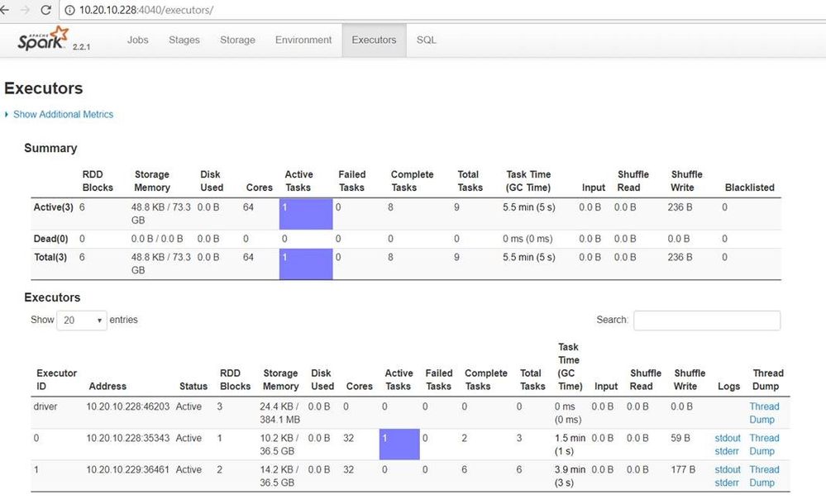Click the site info icon in address bar

pos(69,10)
